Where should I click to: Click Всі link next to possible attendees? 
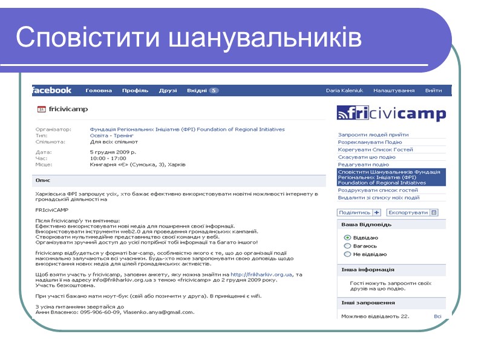pyautogui.click(x=437, y=316)
